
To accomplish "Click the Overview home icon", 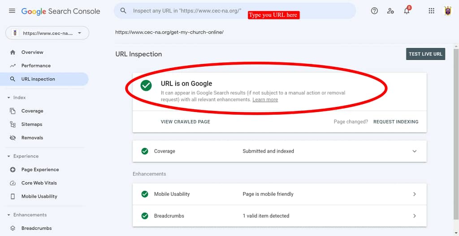I will point(13,52).
